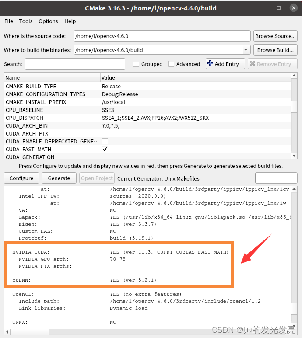302x338 pixels.
Task: Click the Current Generator: Unix Makefiles label
Action: click(x=158, y=178)
